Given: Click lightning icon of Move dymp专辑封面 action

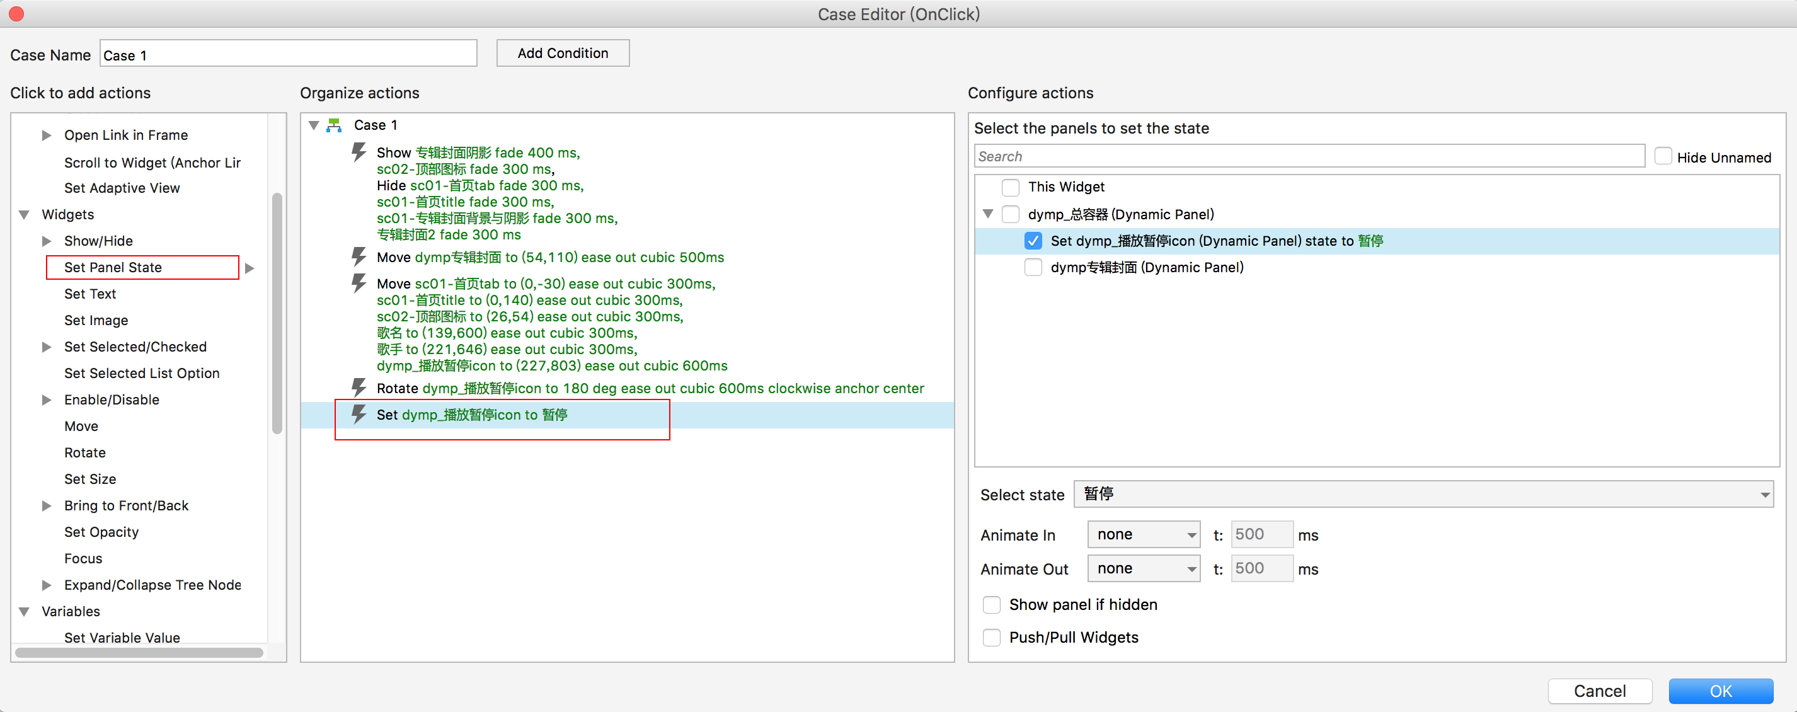Looking at the screenshot, I should 359,256.
